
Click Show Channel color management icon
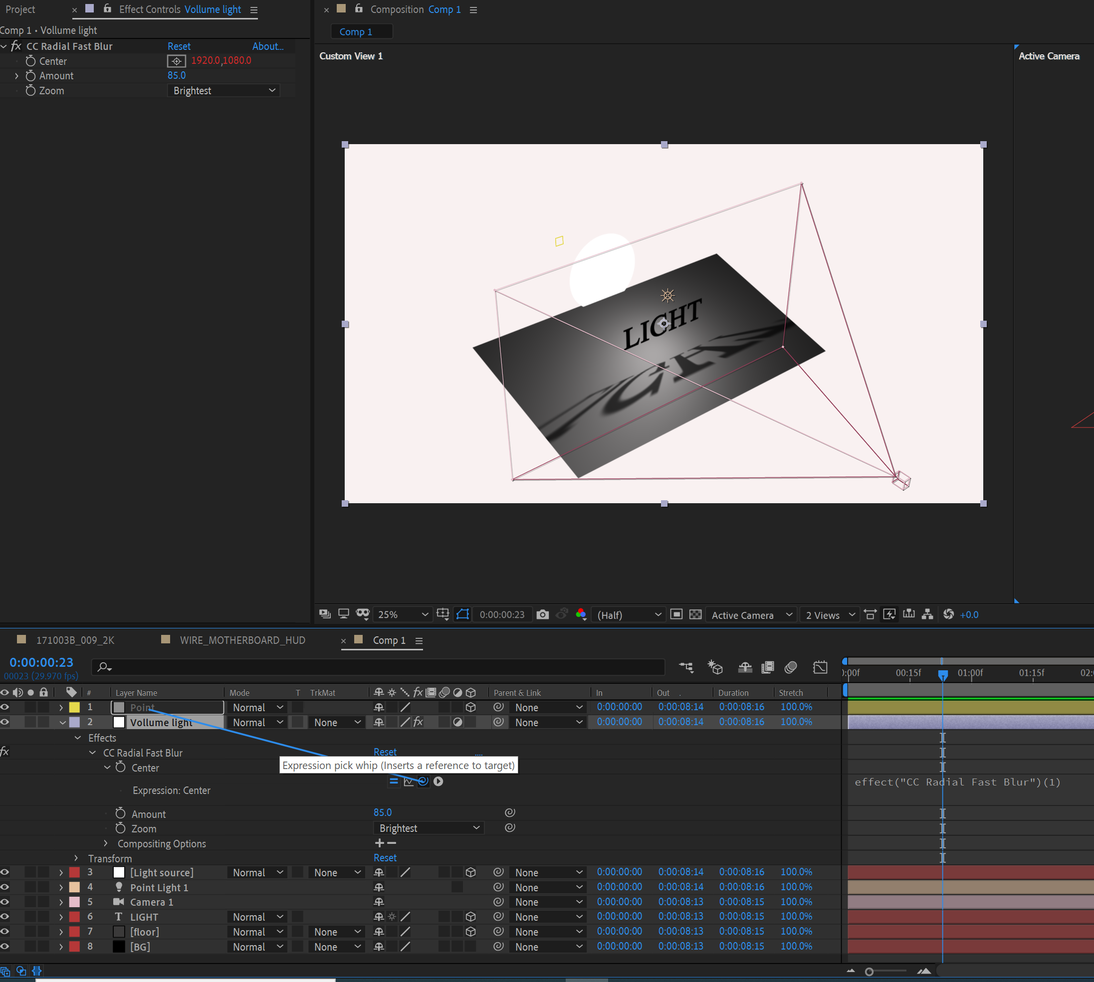click(x=581, y=614)
